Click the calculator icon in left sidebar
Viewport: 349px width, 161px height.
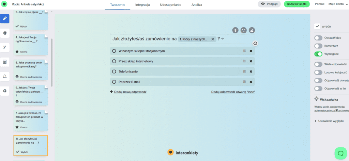tap(5, 62)
